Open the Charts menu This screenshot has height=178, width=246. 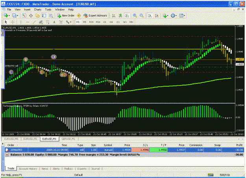click(38, 9)
